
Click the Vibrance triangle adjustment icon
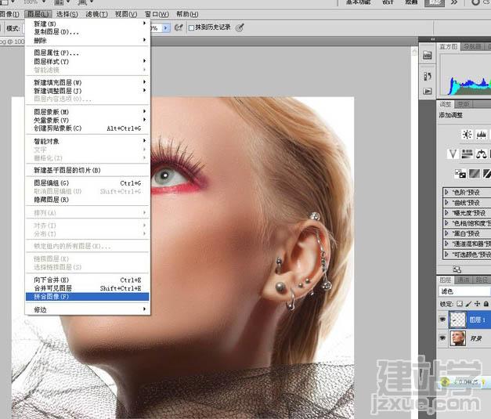click(453, 154)
